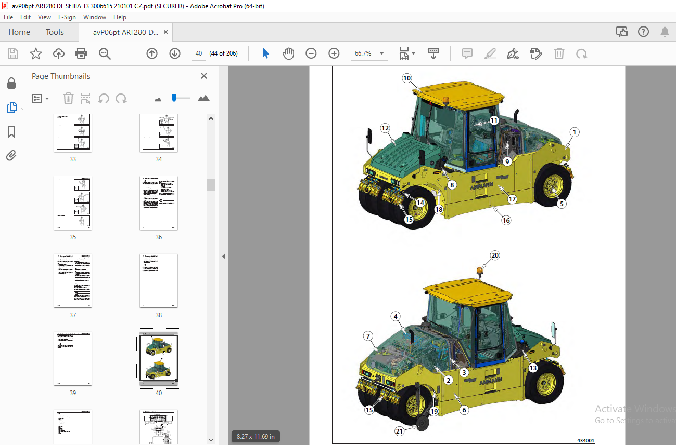Zoom out with the minus circle
Image resolution: width=676 pixels, height=445 pixels.
click(x=311, y=53)
